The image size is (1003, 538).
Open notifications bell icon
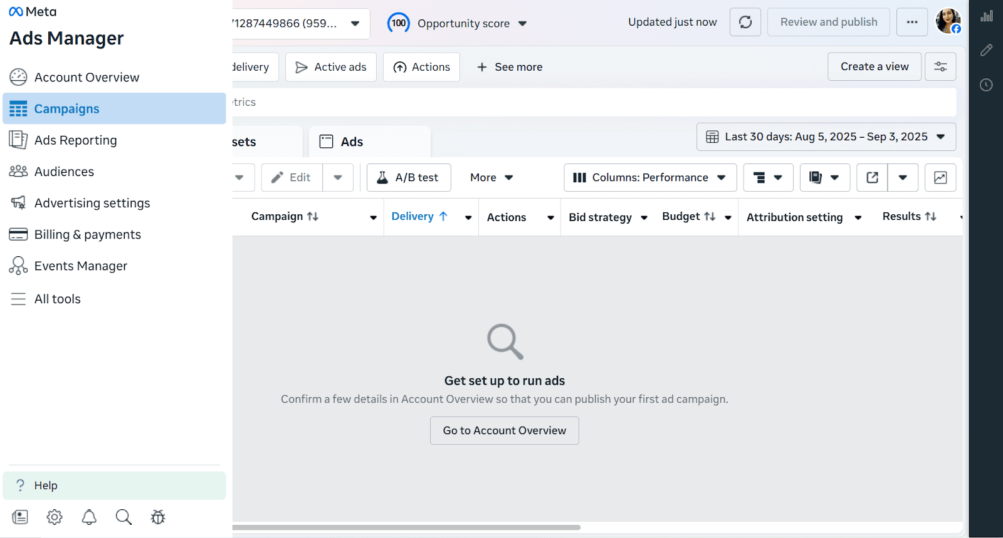pos(89,517)
